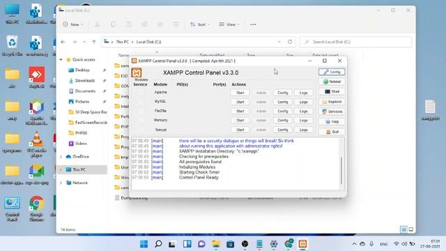Screen dimensions: 446x251
Task: Open Chat on taskbar
Action: 201,244
